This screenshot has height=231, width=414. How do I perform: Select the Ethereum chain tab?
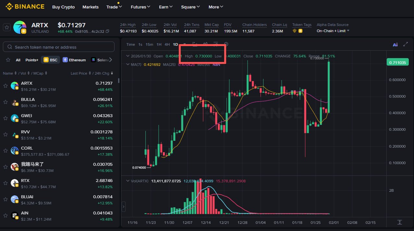[x=74, y=60]
